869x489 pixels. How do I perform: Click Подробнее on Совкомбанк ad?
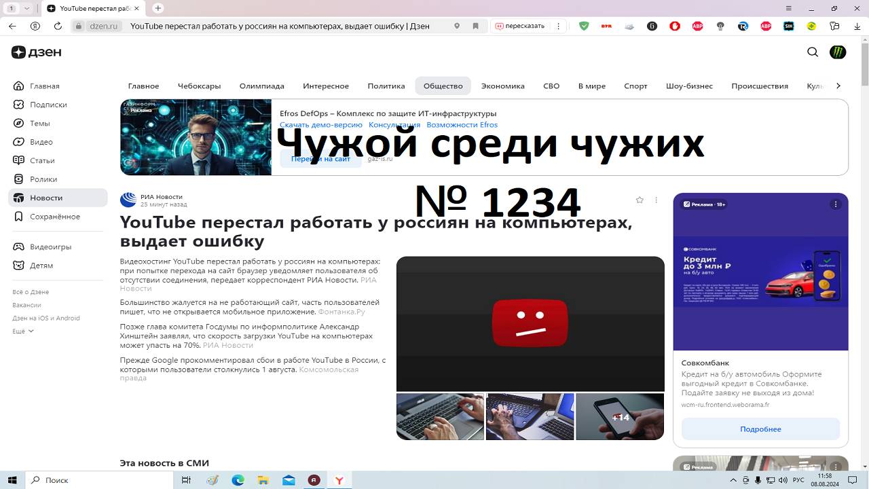click(x=760, y=429)
